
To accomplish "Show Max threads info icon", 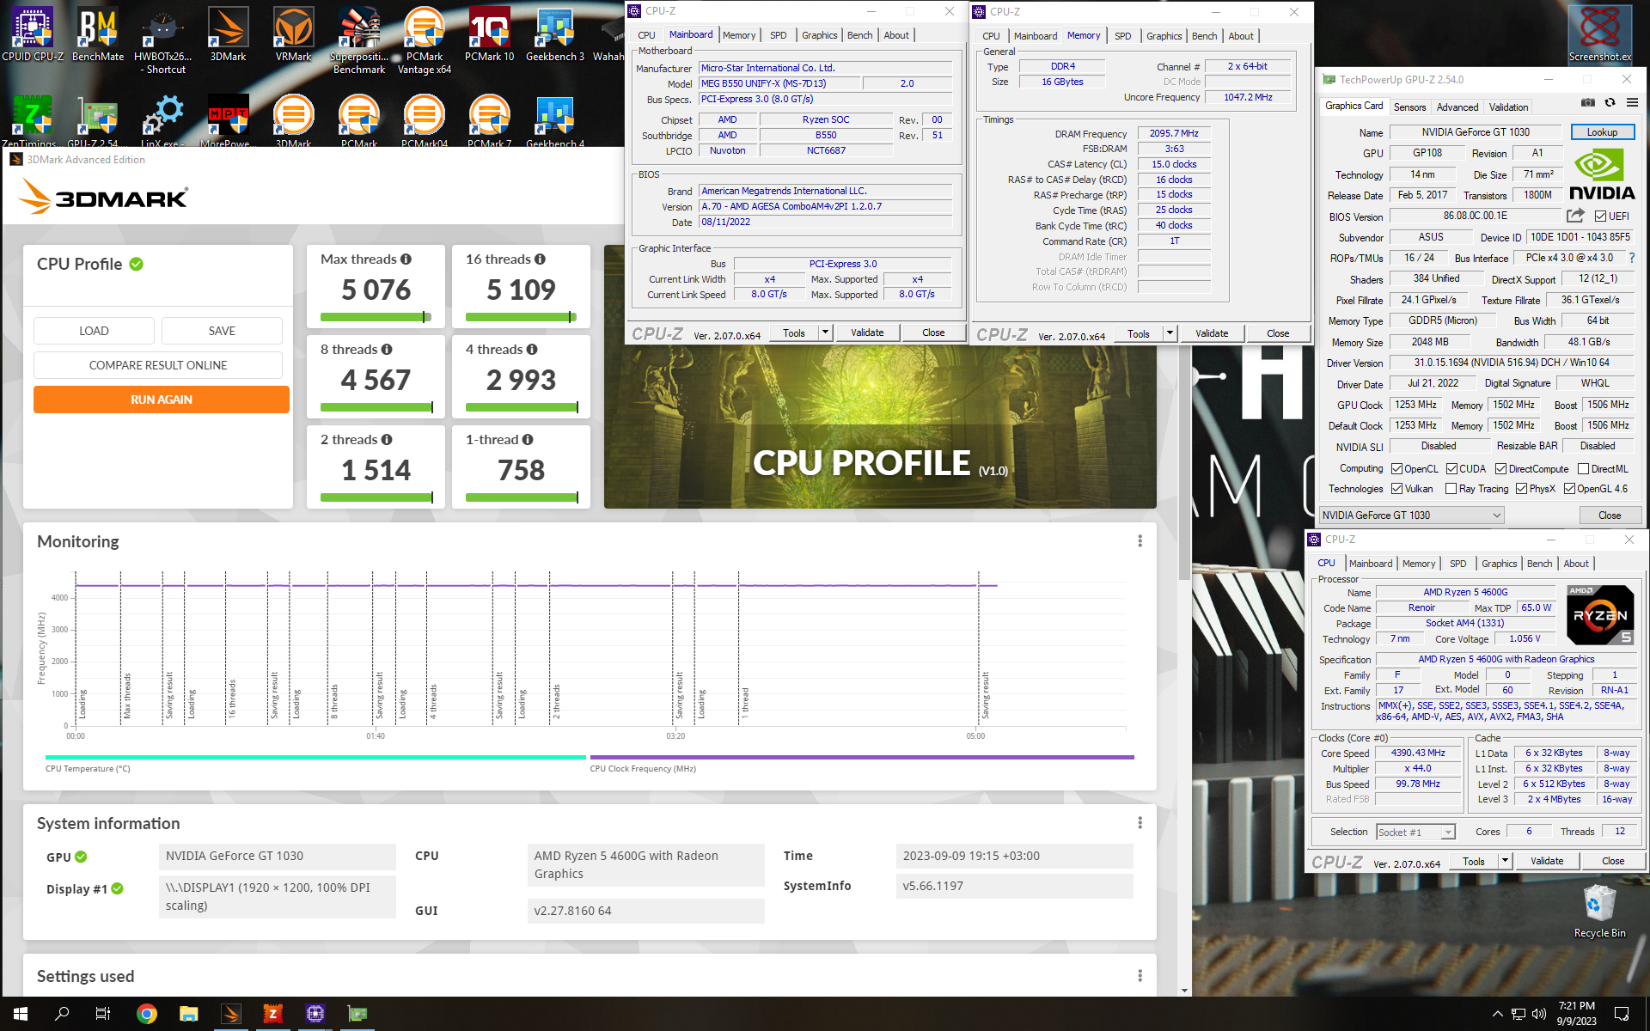I will [406, 259].
